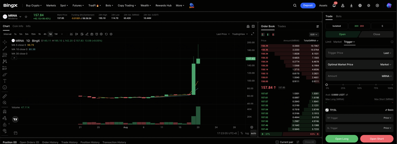
Task: Select the zoom in tool
Action: (x=5, y=103)
